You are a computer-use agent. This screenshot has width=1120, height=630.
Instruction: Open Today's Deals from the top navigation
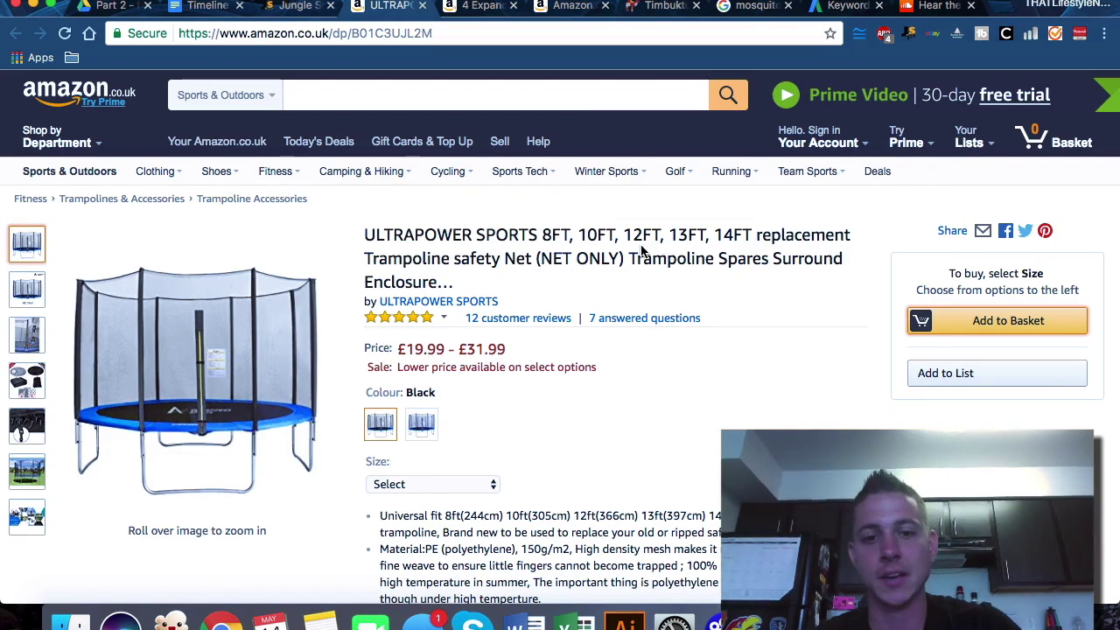click(318, 142)
